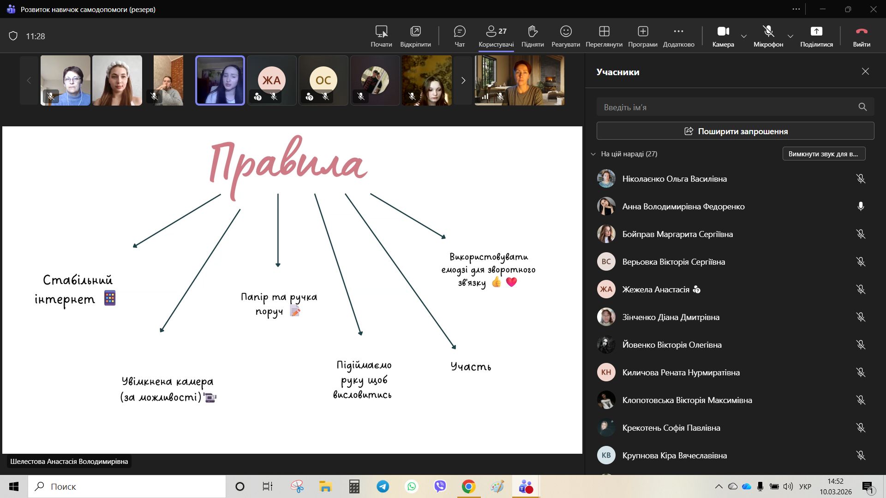Click the Поширити запрошення button
This screenshot has width=886, height=498.
(x=735, y=131)
